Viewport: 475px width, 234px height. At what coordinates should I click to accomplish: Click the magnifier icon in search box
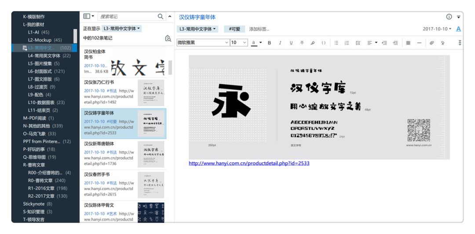(161, 16)
